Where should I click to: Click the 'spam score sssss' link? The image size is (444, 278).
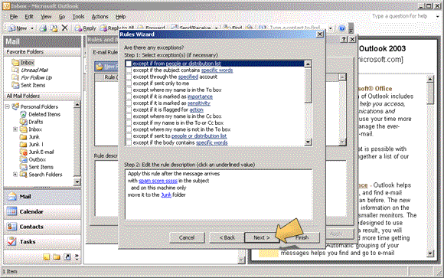[158, 181]
